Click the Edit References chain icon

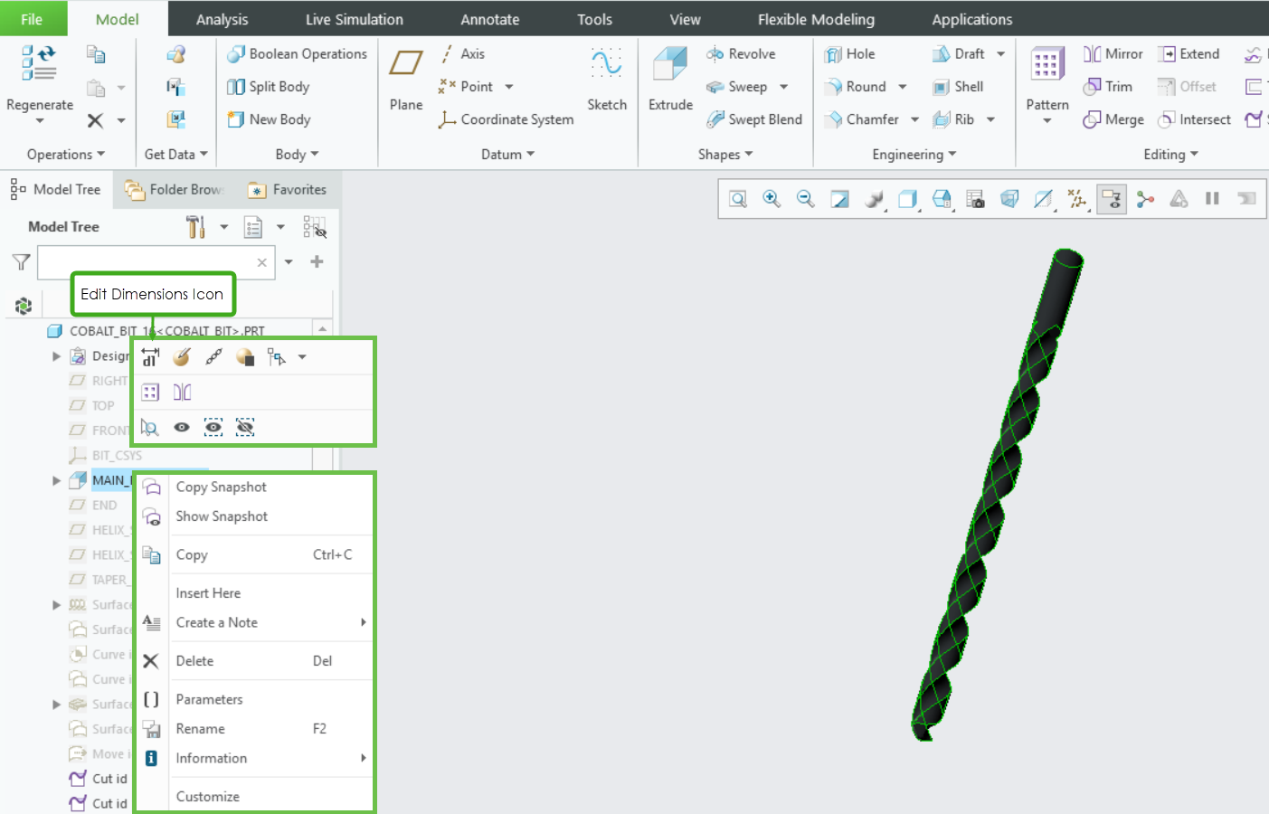[213, 357]
